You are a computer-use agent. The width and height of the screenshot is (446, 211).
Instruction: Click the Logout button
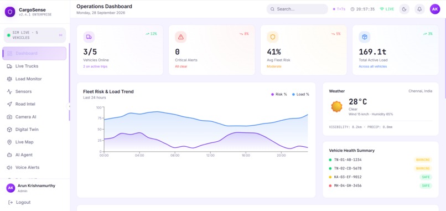click(19, 202)
